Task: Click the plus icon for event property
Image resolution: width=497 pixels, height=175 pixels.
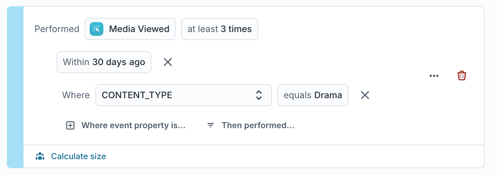Action: 70,125
